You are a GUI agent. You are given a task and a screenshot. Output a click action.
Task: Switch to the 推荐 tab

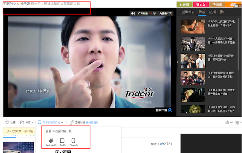pyautogui.click(x=202, y=12)
